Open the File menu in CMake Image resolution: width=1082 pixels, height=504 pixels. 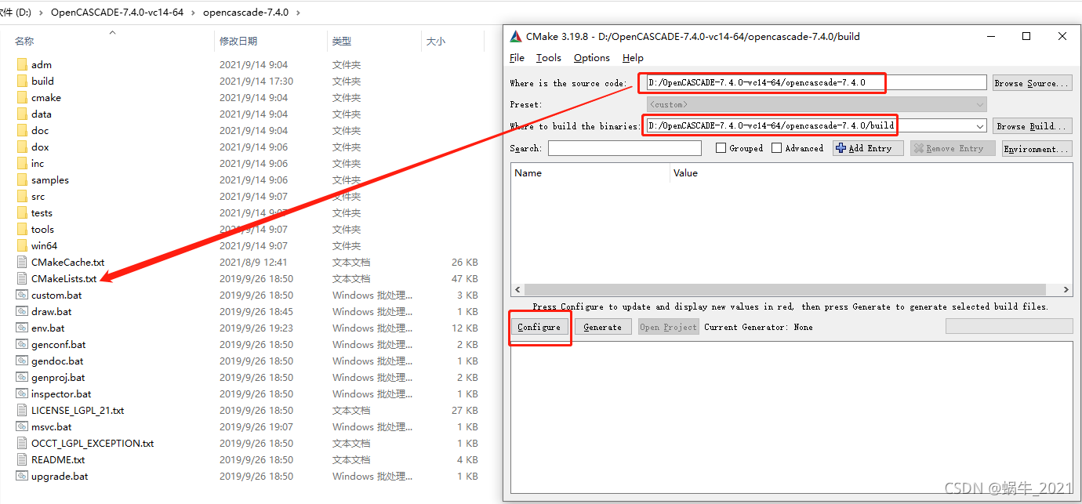coord(517,58)
